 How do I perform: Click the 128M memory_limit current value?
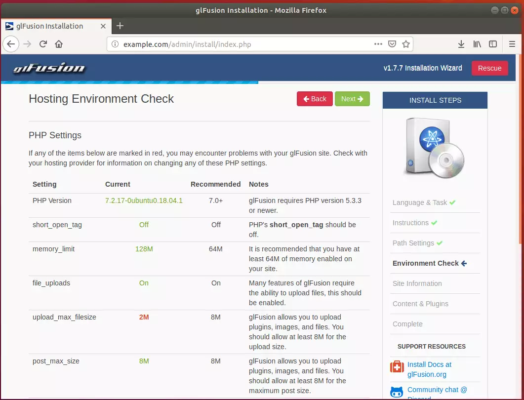[144, 249]
